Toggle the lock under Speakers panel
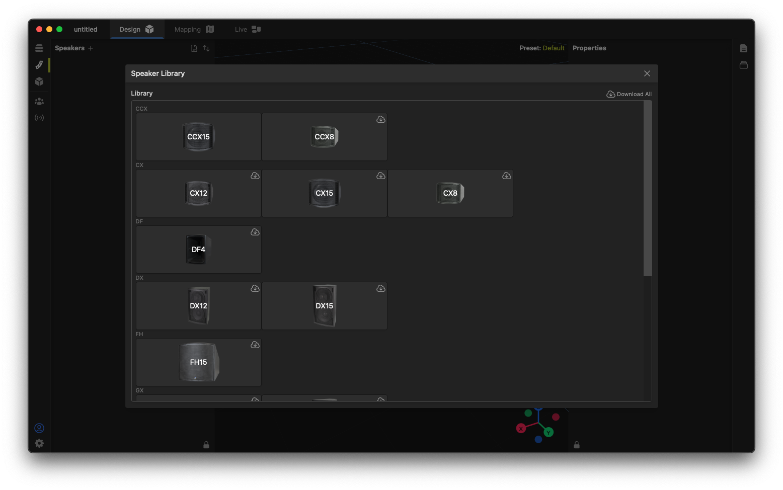783x490 pixels. coord(206,445)
